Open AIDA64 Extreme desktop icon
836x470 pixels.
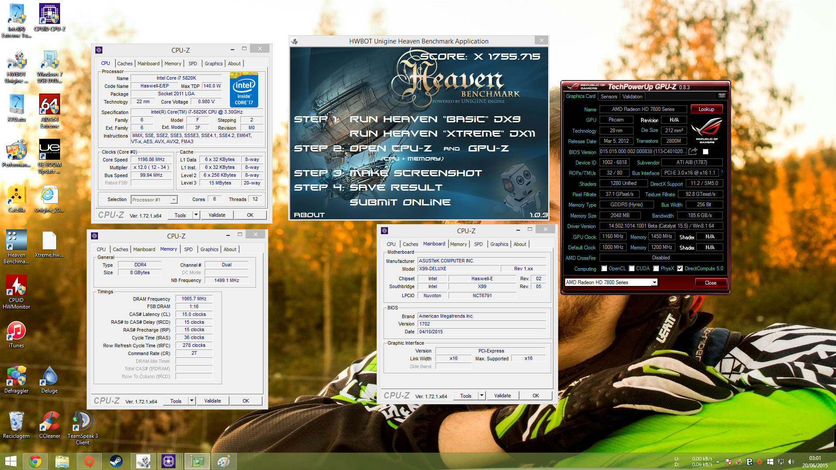tap(50, 111)
